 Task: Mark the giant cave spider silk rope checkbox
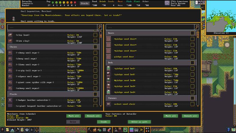[x=95, y=82]
